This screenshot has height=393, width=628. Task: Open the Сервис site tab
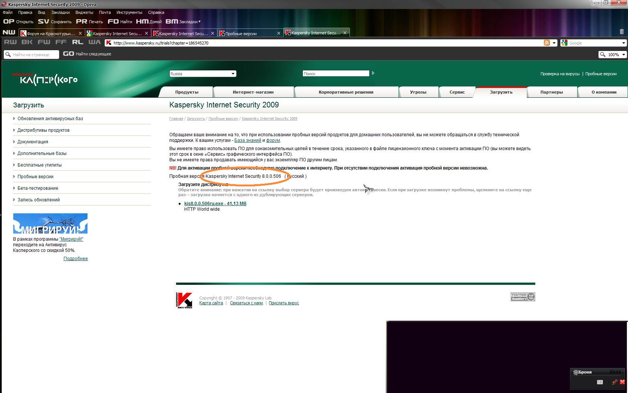pyautogui.click(x=457, y=92)
